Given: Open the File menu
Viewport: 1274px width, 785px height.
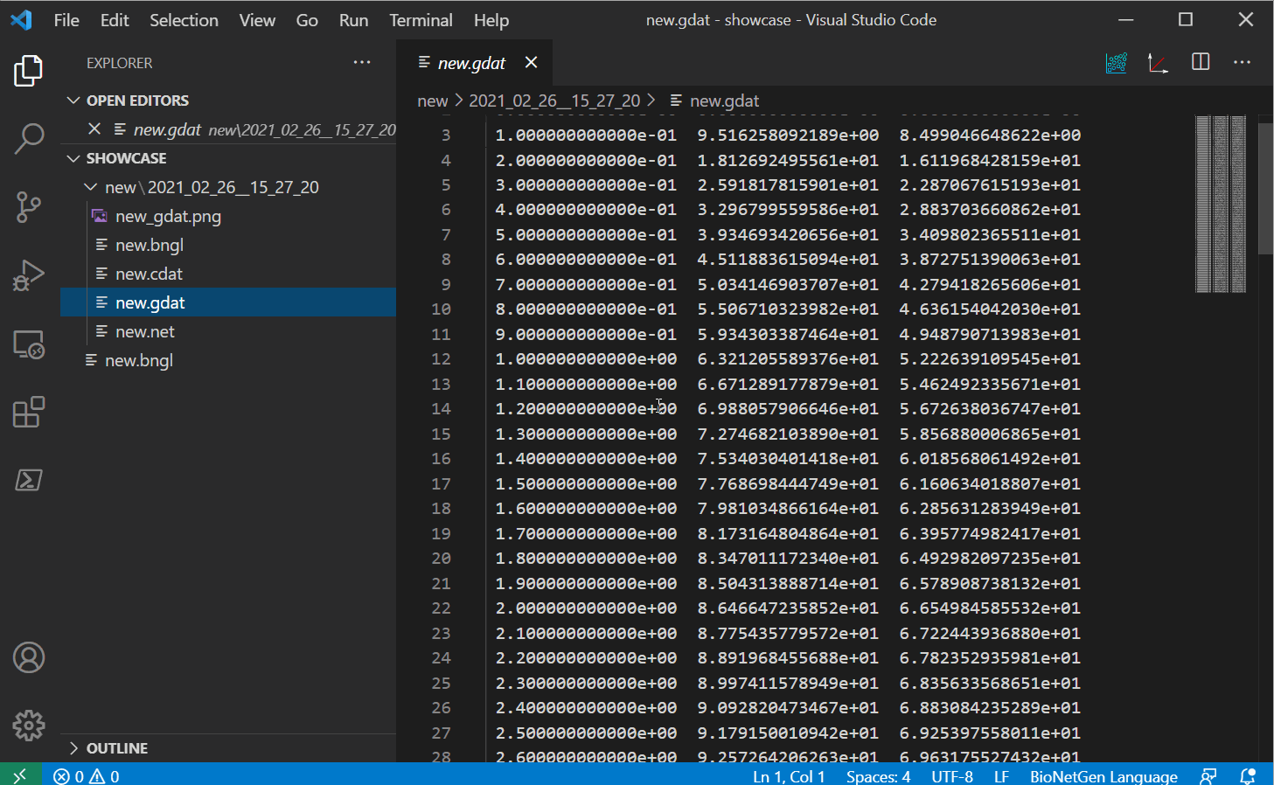Looking at the screenshot, I should coord(66,20).
